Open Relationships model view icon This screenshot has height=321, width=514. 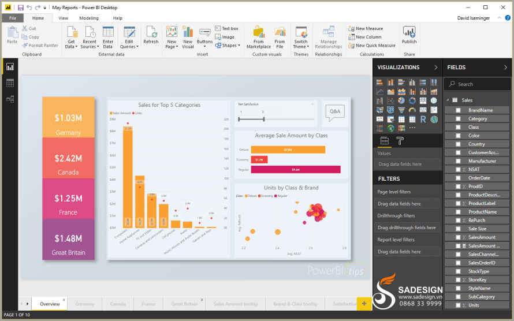click(10, 99)
